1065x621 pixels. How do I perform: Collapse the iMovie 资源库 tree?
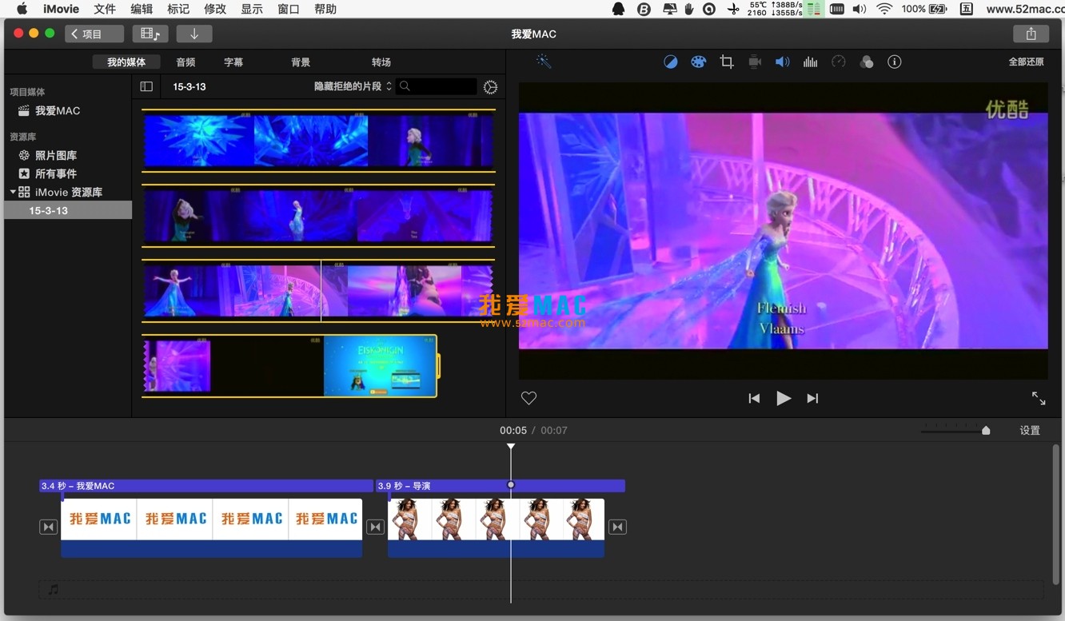(13, 192)
